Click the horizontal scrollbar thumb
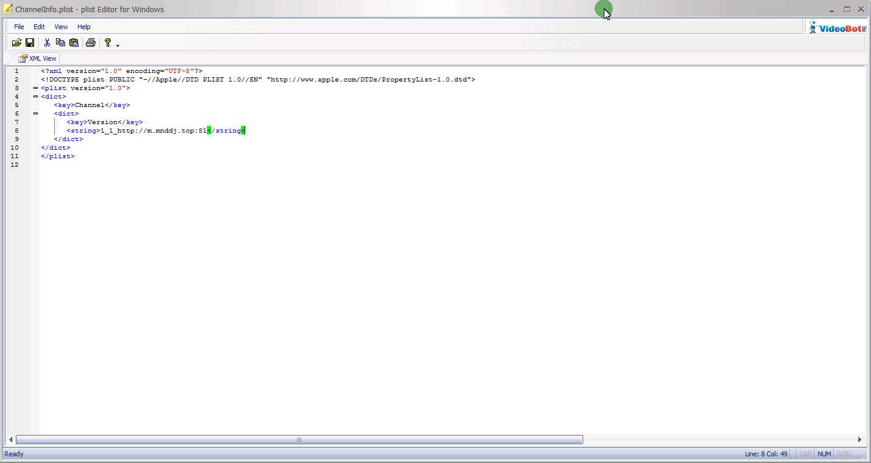Viewport: 871px width, 463px height. [299, 439]
